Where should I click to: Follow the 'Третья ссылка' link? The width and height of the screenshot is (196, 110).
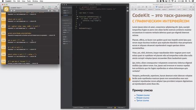pyautogui.click(x=142, y=101)
